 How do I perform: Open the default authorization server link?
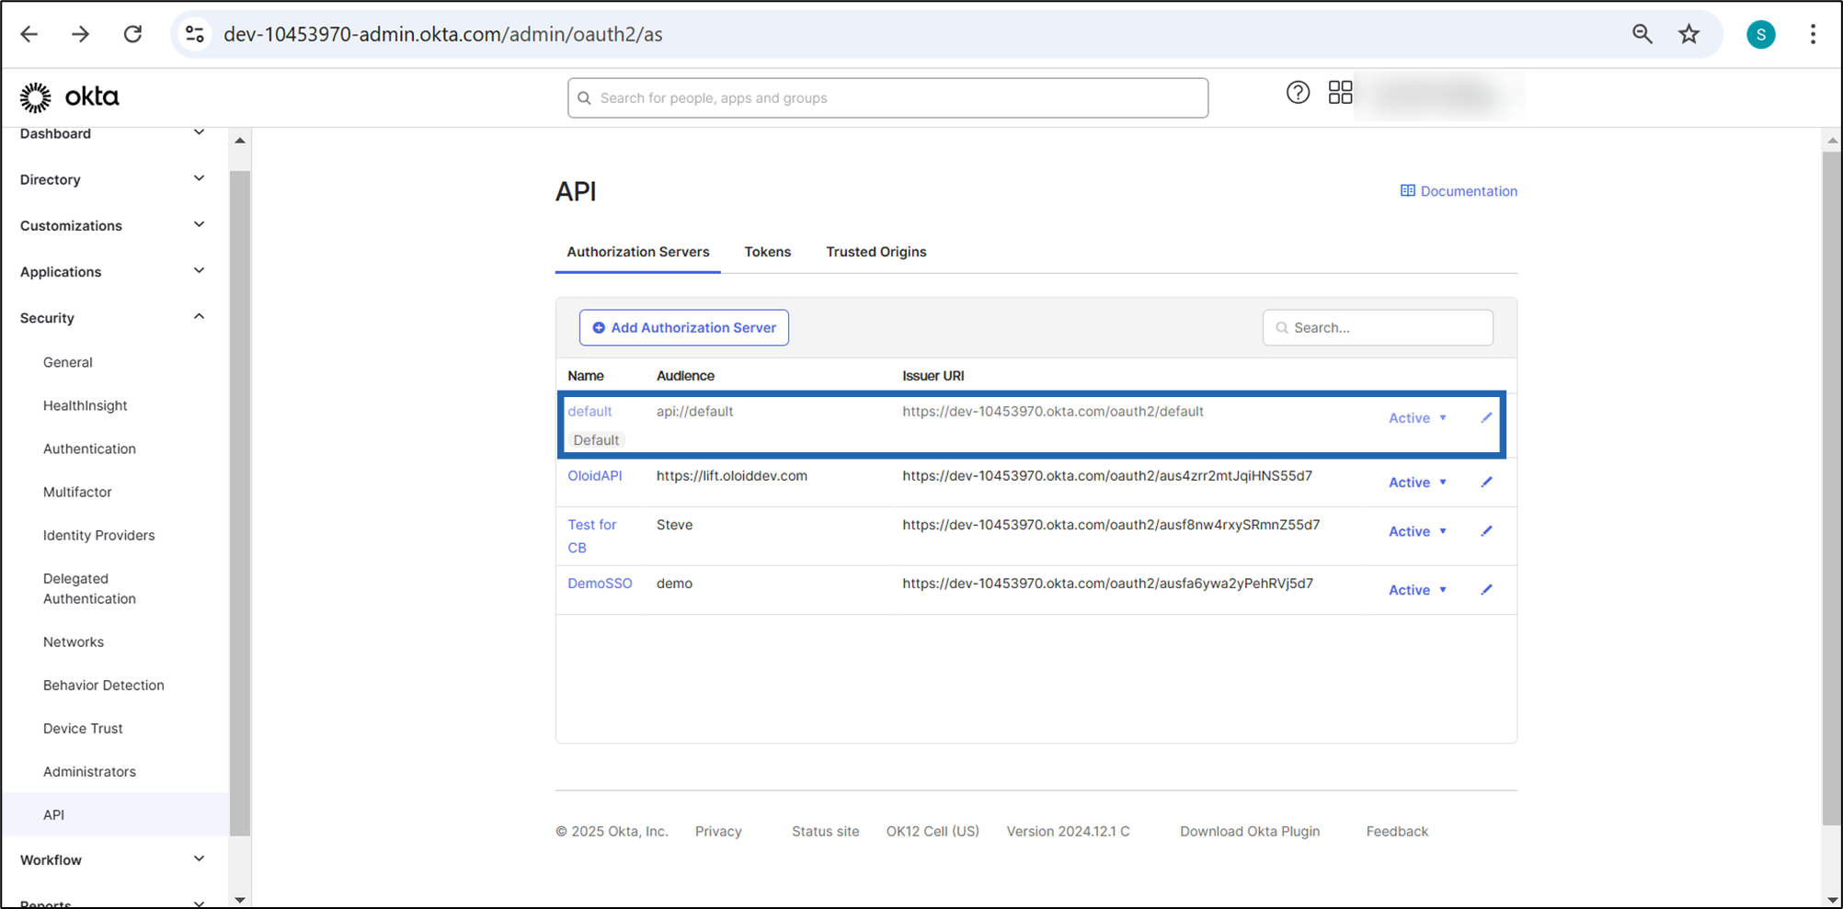(590, 411)
